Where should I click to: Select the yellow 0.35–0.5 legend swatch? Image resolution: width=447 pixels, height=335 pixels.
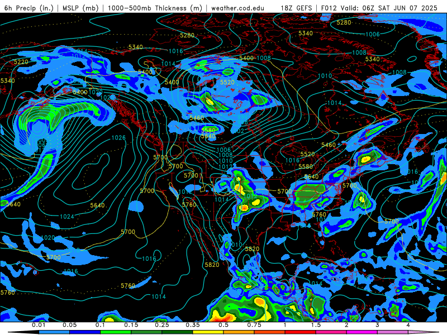[x=208, y=332]
